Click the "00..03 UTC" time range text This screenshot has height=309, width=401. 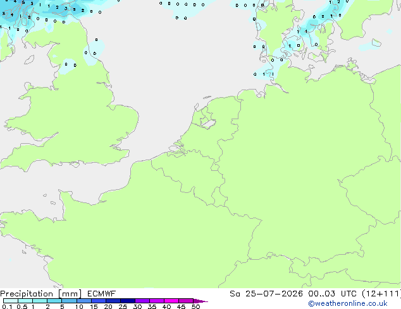[332, 294]
